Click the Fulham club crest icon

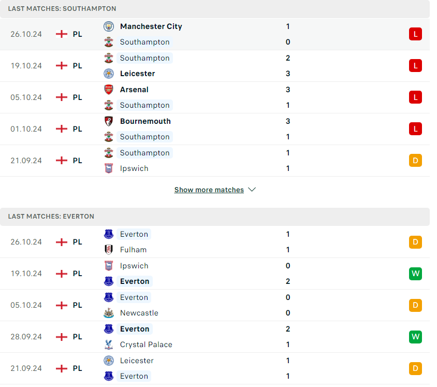pyautogui.click(x=109, y=250)
